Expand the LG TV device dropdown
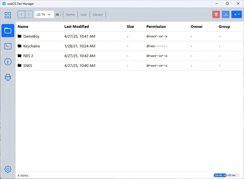The image size is (244, 179). point(44,15)
